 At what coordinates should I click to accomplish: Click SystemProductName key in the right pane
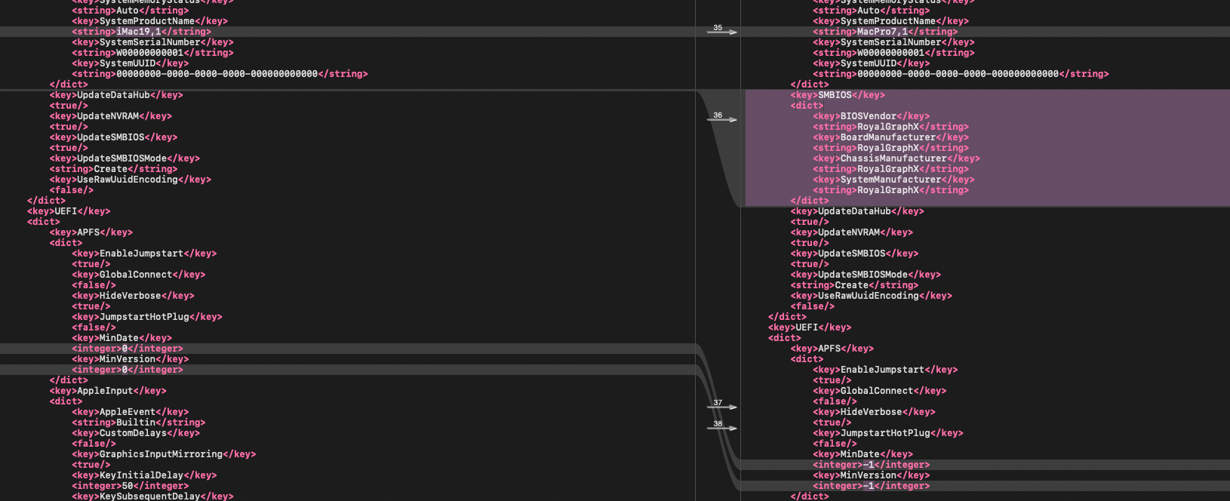891,21
